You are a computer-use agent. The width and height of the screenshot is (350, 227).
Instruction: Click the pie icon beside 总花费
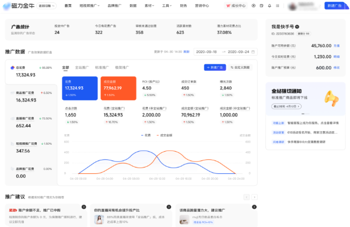click(12, 68)
